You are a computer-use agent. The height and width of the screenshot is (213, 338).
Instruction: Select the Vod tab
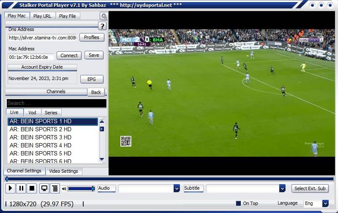pos(33,113)
